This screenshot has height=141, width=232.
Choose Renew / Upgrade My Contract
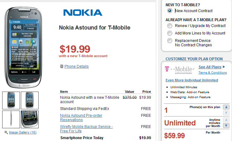coord(170,26)
